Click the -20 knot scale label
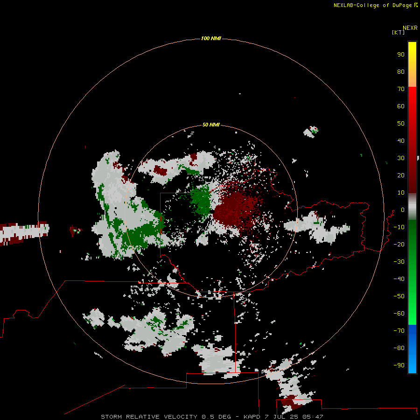The width and height of the screenshot is (420, 420). click(x=399, y=245)
